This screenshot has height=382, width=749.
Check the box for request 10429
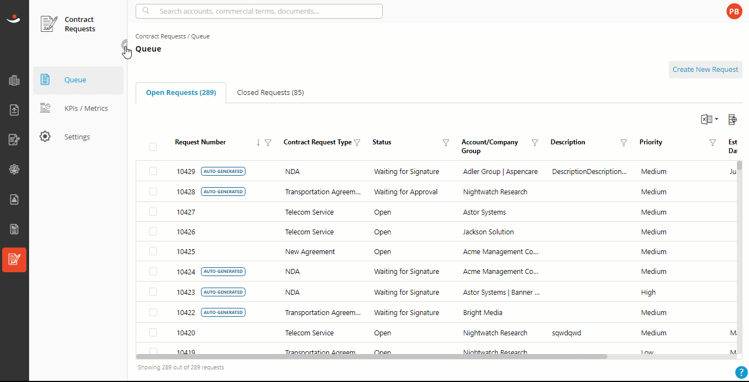[x=153, y=171]
